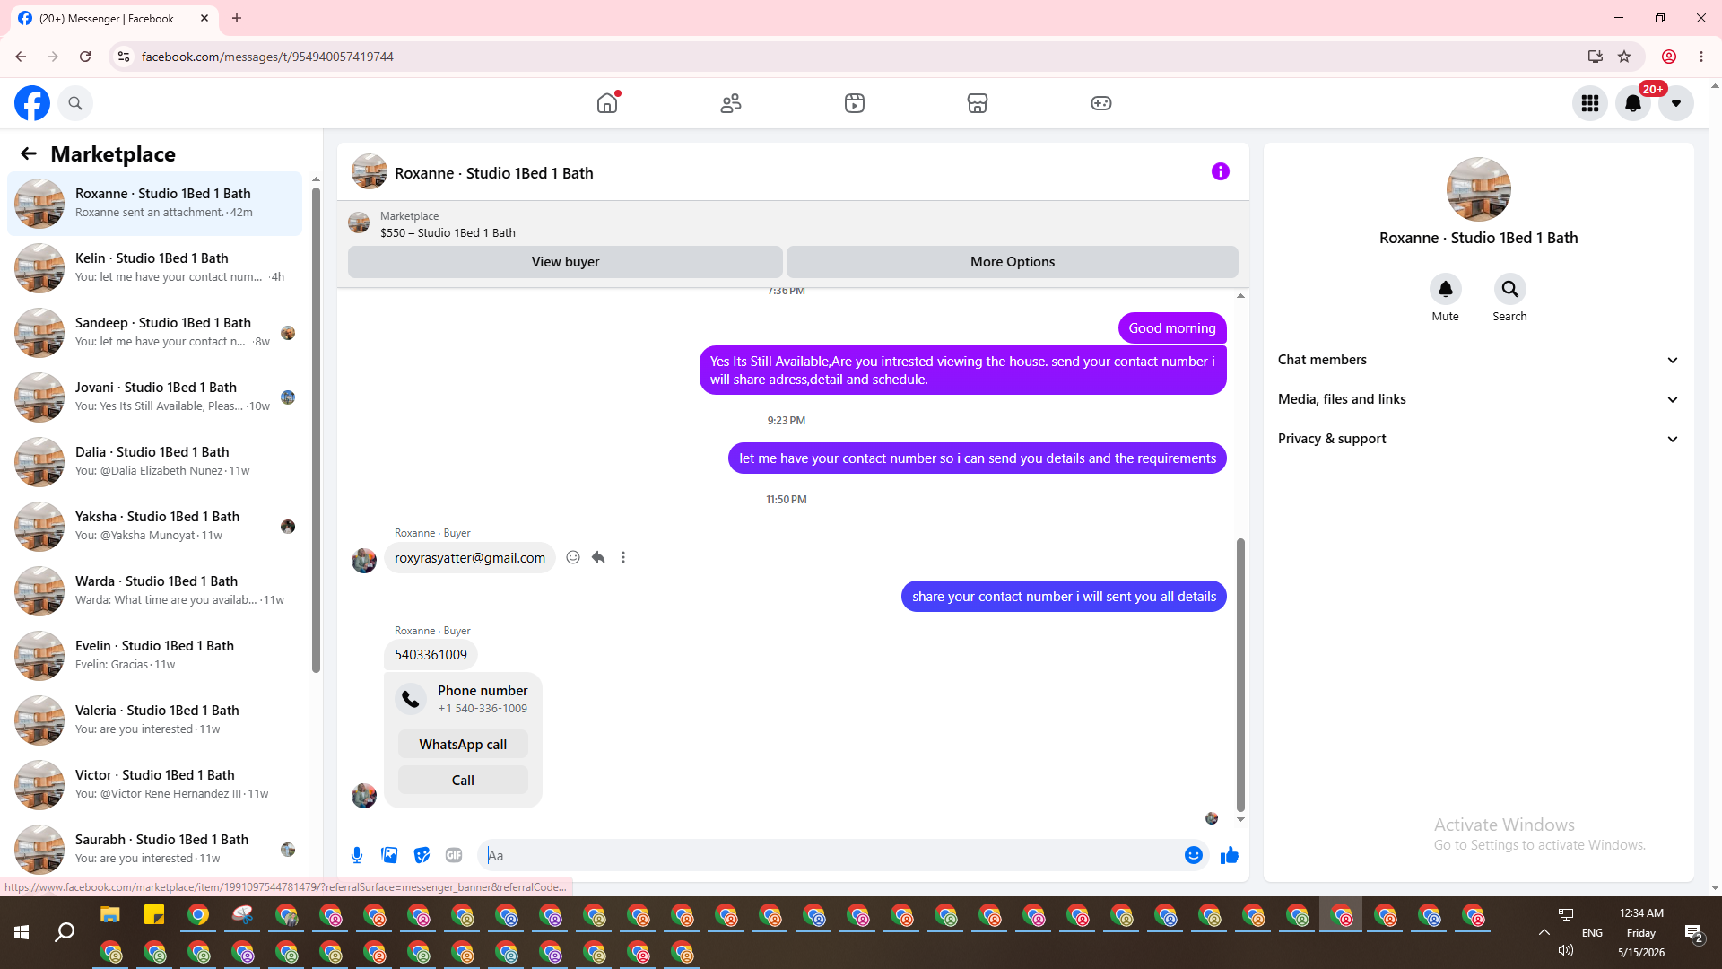Go back from Marketplace chat list
The height and width of the screenshot is (969, 1722).
(29, 154)
